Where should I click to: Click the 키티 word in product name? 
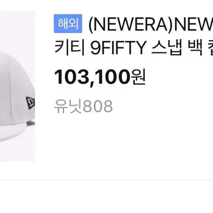69,48
